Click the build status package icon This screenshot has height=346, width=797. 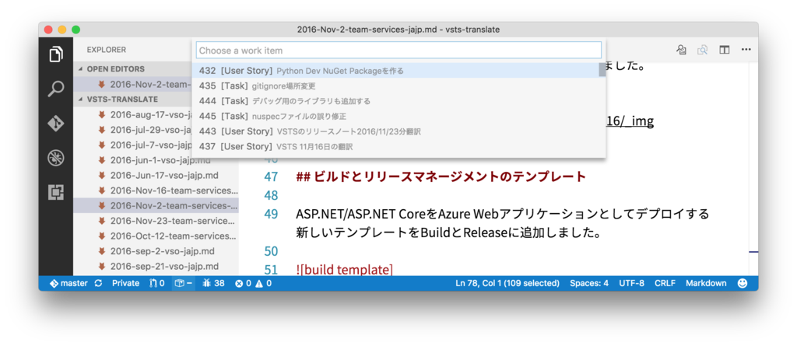184,284
